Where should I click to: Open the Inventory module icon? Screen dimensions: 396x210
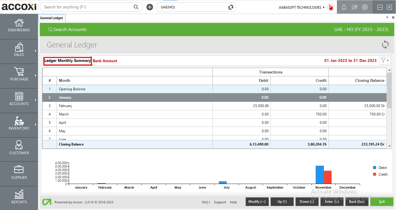click(19, 121)
